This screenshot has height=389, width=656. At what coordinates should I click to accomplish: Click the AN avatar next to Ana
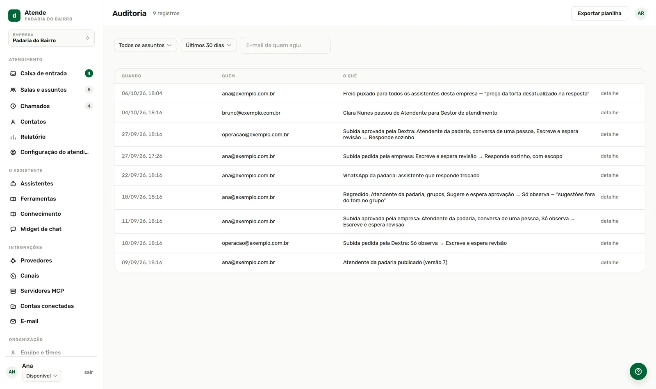coord(12,372)
